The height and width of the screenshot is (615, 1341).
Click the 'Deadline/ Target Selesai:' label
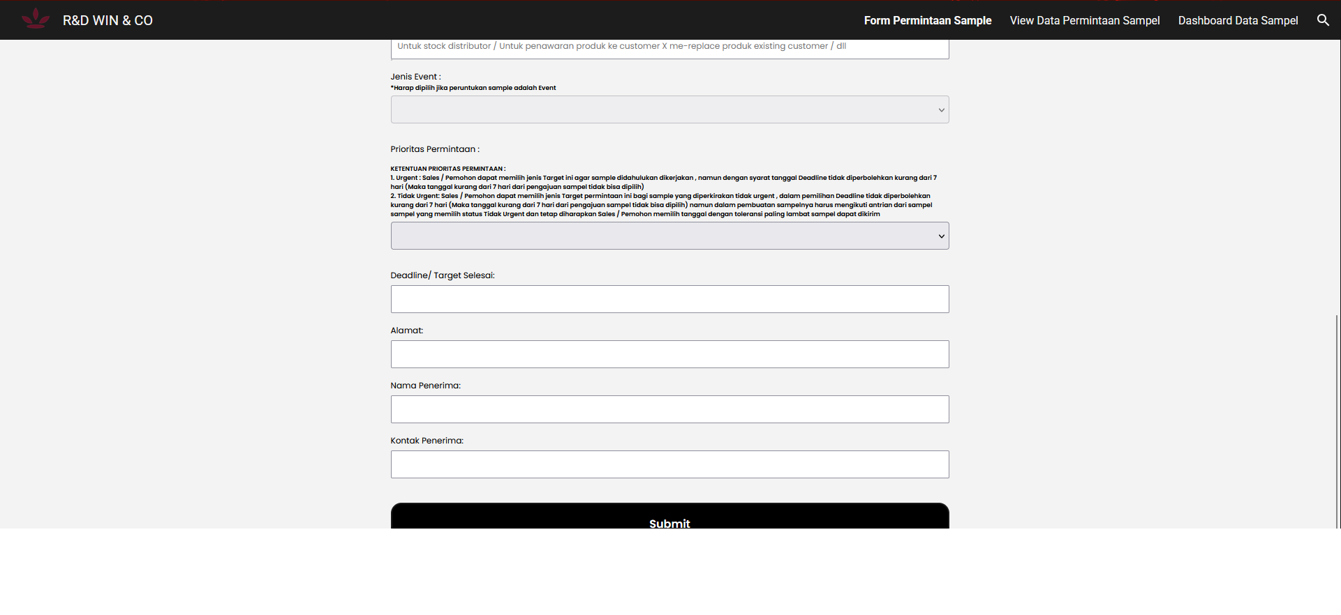pyautogui.click(x=442, y=275)
